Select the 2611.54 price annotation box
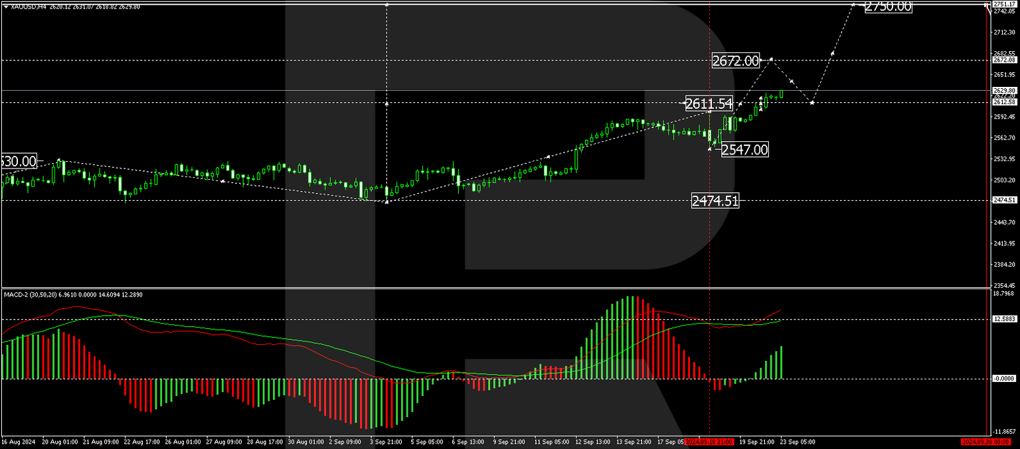Image resolution: width=1020 pixels, height=449 pixels. 708,103
